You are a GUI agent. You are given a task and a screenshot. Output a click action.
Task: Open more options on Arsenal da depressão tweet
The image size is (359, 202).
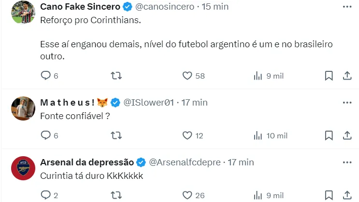[x=347, y=162]
